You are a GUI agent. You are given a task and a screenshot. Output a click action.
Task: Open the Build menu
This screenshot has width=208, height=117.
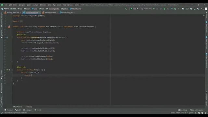point(49,5)
